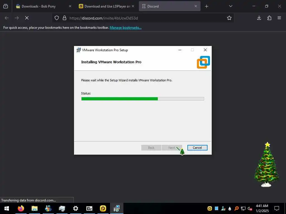The height and width of the screenshot is (214, 286).
Task: Close the Discord tab
Action: (196, 6)
